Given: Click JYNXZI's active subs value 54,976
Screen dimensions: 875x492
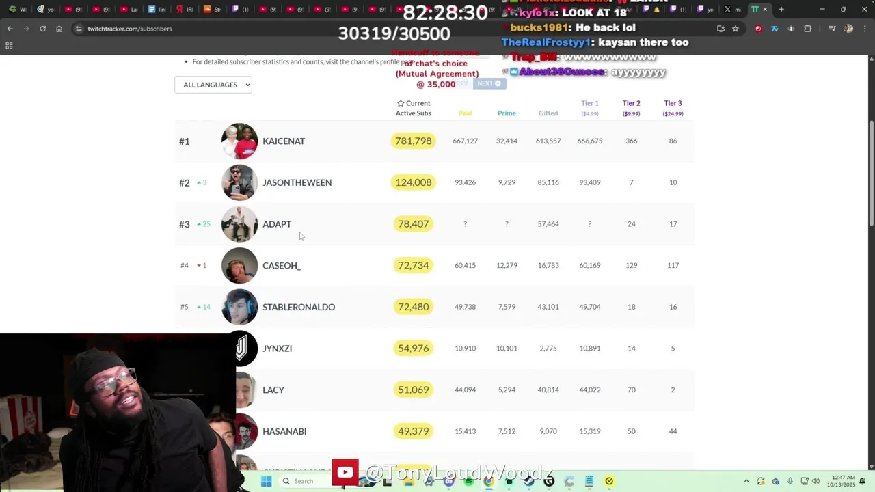Looking at the screenshot, I should [x=414, y=348].
